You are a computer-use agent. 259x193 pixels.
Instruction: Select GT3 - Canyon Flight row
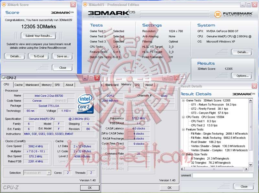(209, 113)
